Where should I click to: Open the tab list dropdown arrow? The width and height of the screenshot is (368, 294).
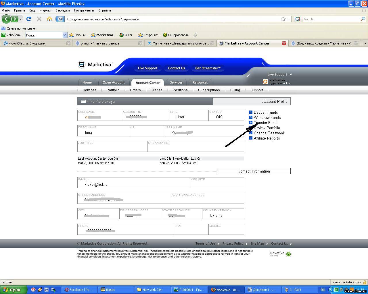(365, 43)
